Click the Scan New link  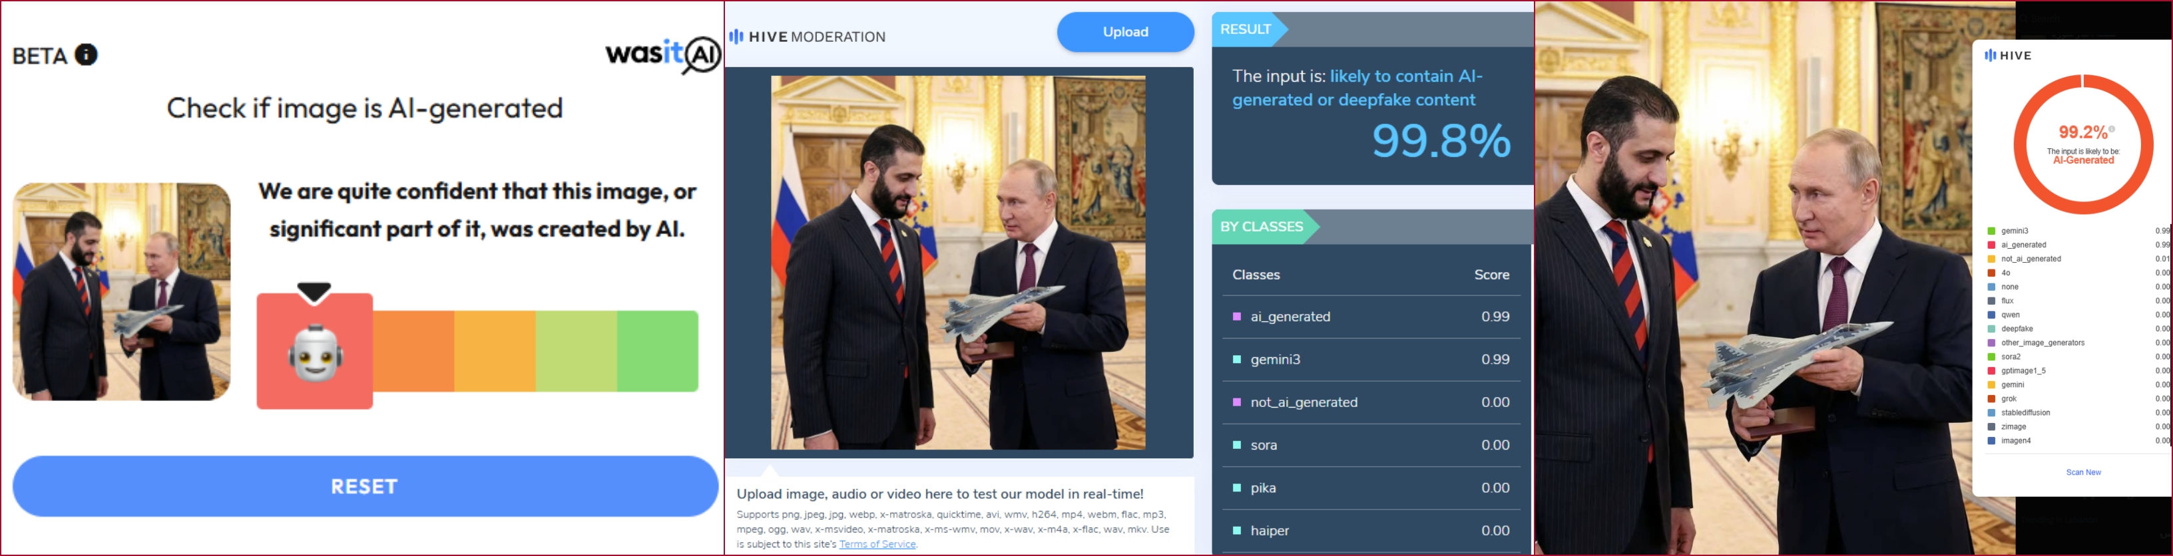coord(2082,473)
